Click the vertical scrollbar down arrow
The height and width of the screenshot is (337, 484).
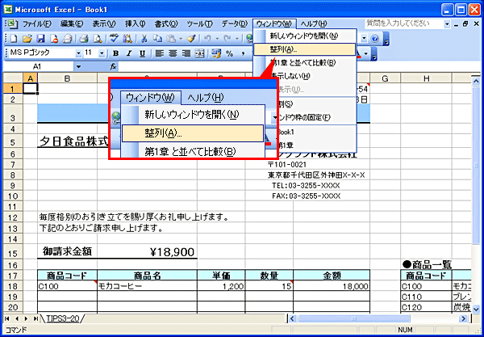point(476,308)
